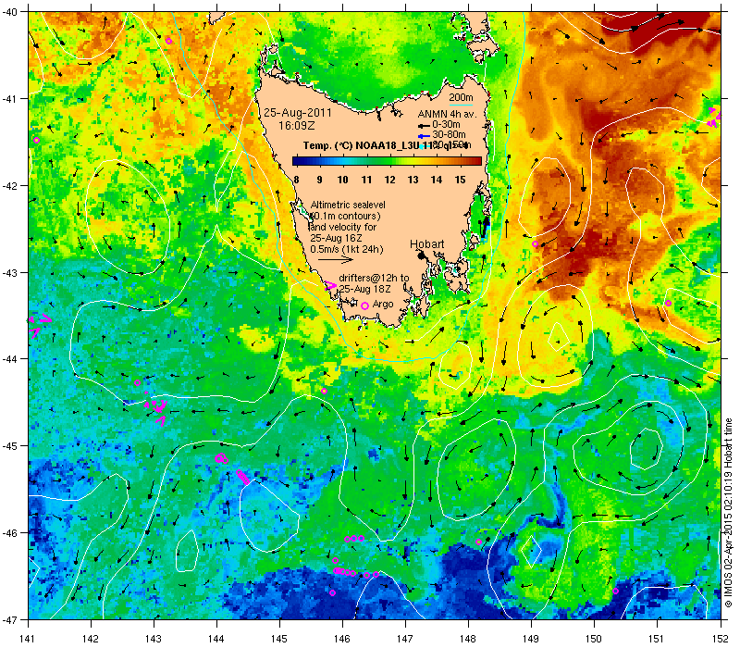
Task: Click the color bar tick value 15
Action: click(460, 180)
